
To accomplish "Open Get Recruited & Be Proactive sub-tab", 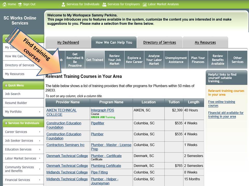I will 75,60.
